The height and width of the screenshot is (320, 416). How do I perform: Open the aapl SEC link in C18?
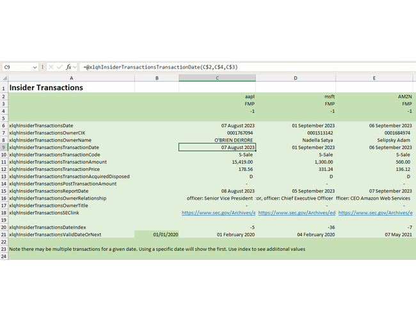218,213
